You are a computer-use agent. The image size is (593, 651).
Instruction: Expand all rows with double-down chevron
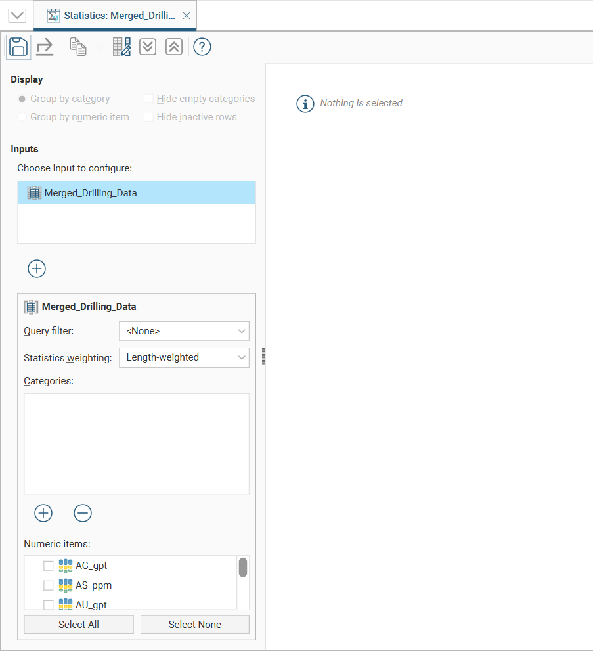click(148, 47)
